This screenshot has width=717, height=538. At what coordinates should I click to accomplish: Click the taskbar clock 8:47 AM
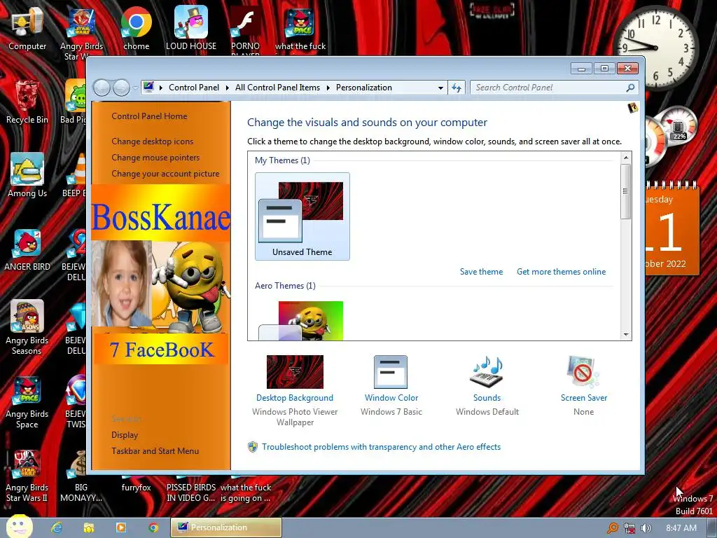(x=681, y=528)
